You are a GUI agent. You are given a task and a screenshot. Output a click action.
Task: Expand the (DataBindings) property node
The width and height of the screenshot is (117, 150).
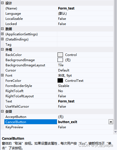[x=2, y=39]
